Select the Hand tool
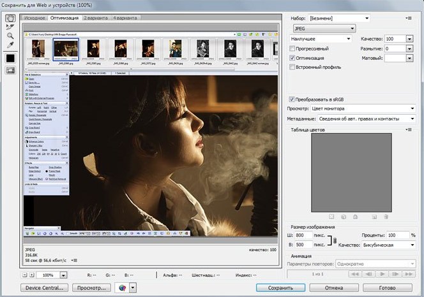 10,18
